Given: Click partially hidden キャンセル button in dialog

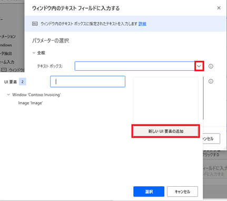Looking at the screenshot, I should [211, 139].
